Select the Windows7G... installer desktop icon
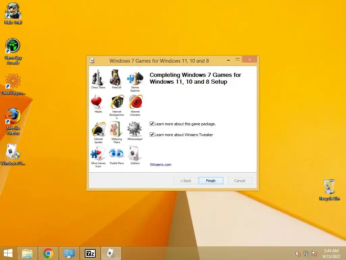 pos(13,154)
